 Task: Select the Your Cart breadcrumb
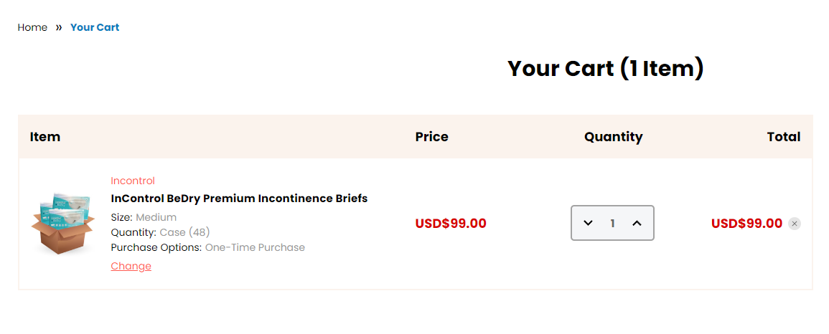pos(95,27)
